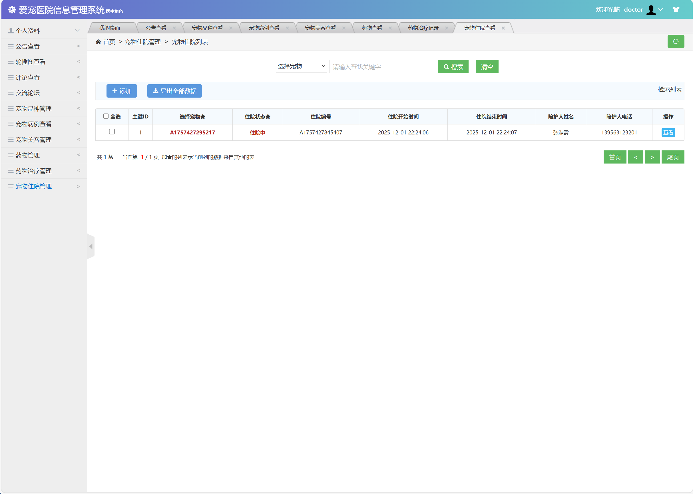Viewport: 693px width, 494px height.
Task: Click the 添加 button
Action: 121,91
